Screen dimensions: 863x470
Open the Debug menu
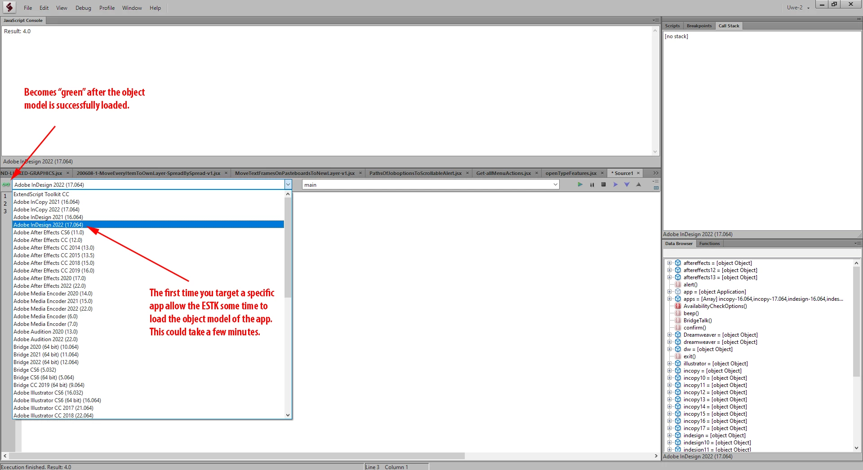click(x=83, y=8)
